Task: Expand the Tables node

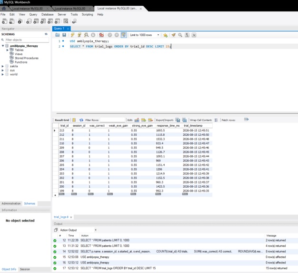Action: coord(8,50)
